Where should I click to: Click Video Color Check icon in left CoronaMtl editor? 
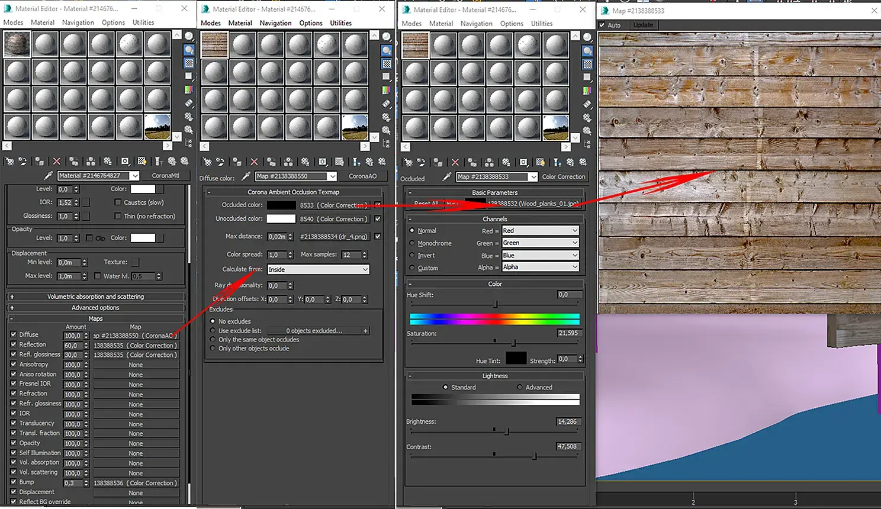click(189, 89)
